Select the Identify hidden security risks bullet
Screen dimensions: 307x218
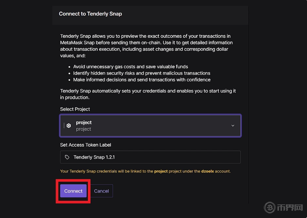pyautogui.click(x=141, y=73)
